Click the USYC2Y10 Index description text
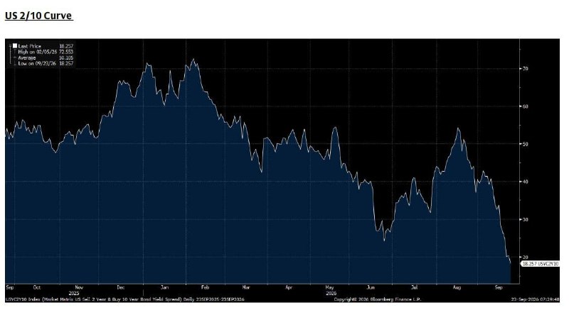 point(125,299)
